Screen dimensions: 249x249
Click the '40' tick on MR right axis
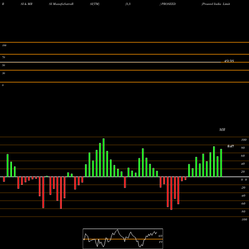[x=243, y=164]
